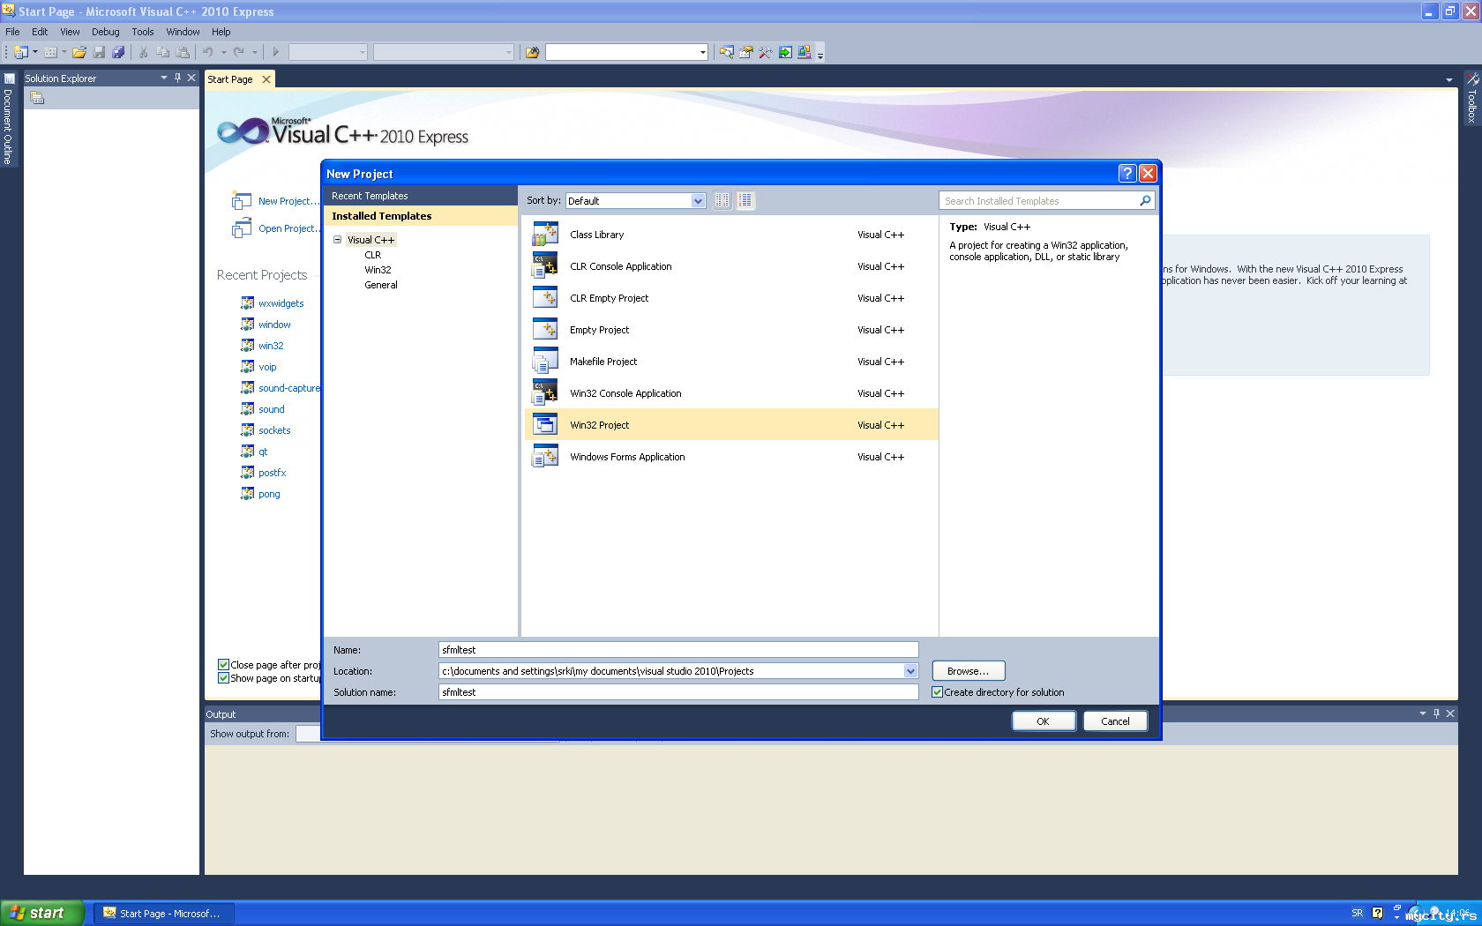The height and width of the screenshot is (926, 1482).
Task: Click the green arrow Start Page toolbar icon
Action: click(x=784, y=52)
